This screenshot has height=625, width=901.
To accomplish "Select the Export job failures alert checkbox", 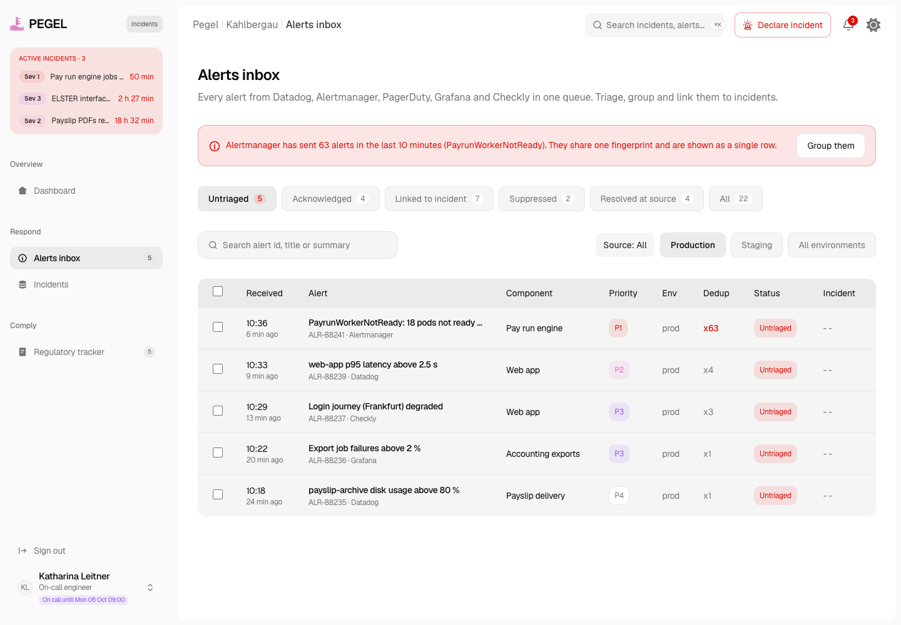I will (218, 452).
